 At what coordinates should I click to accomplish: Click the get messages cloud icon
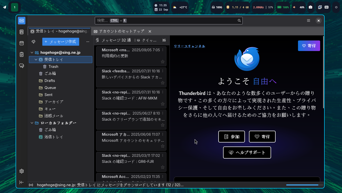33,42
